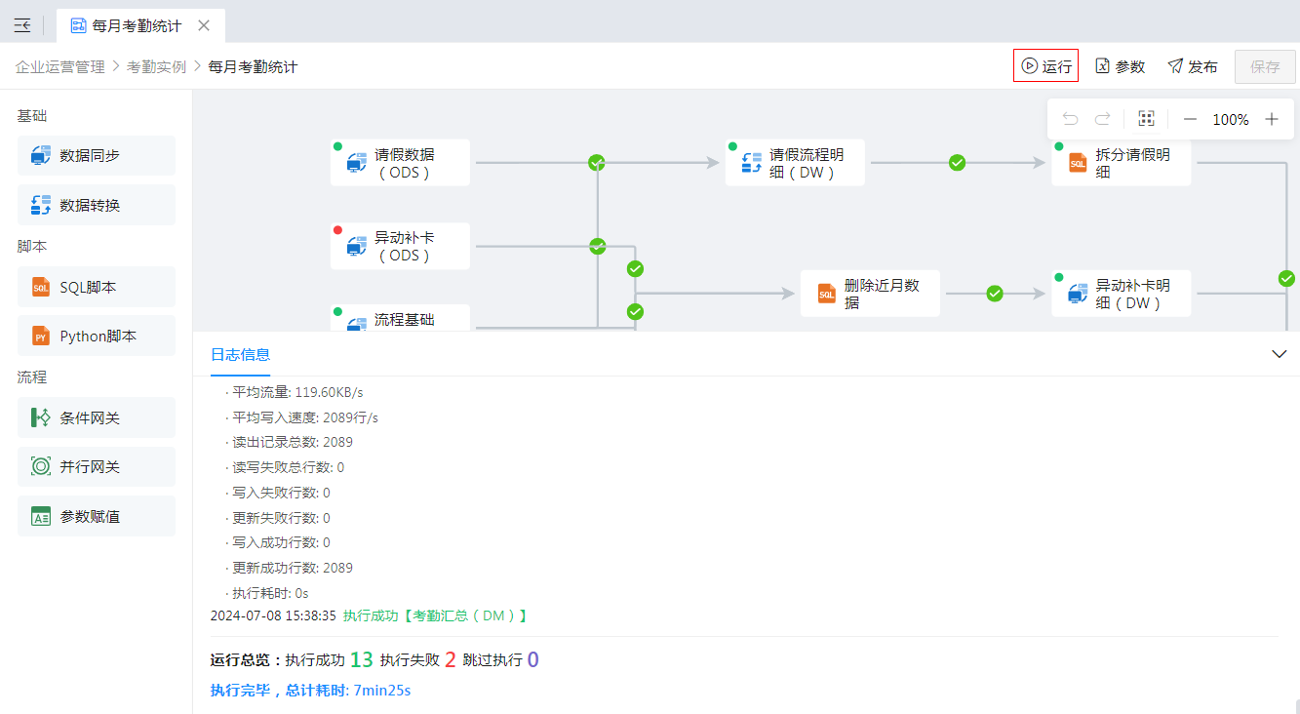Viewport: 1300px width, 714px height.
Task: Collapse the log info panel chevron
Action: 1280,354
